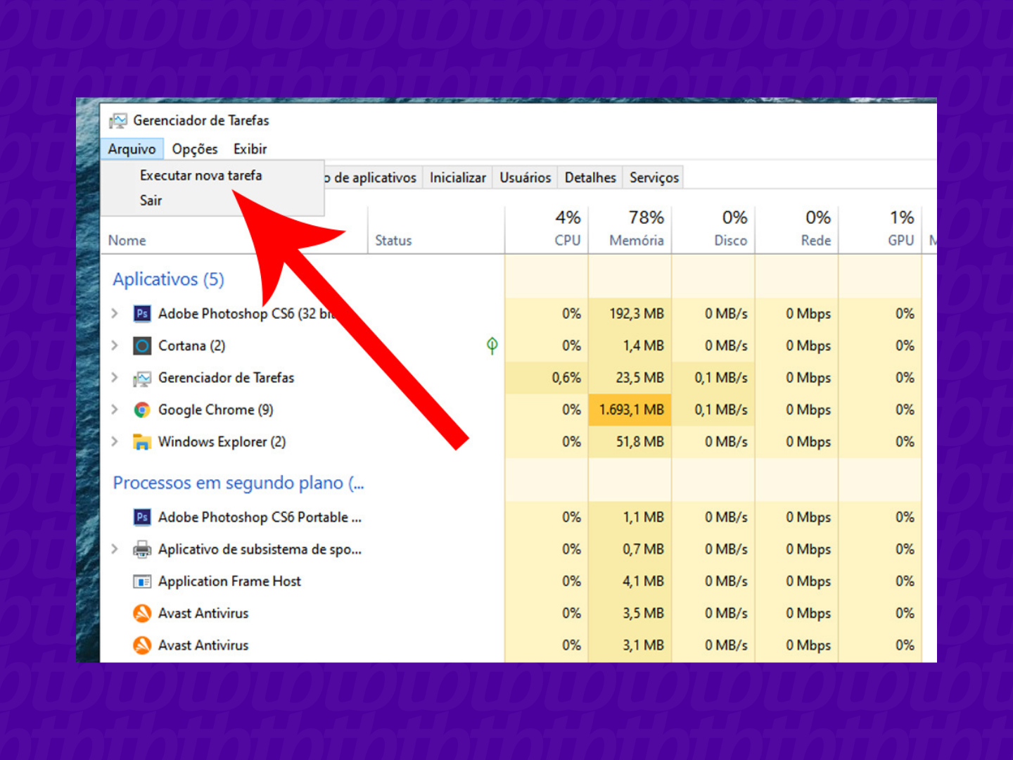
Task: Click Photoshop Portable's 1,1 MB memory cell
Action: tap(630, 517)
